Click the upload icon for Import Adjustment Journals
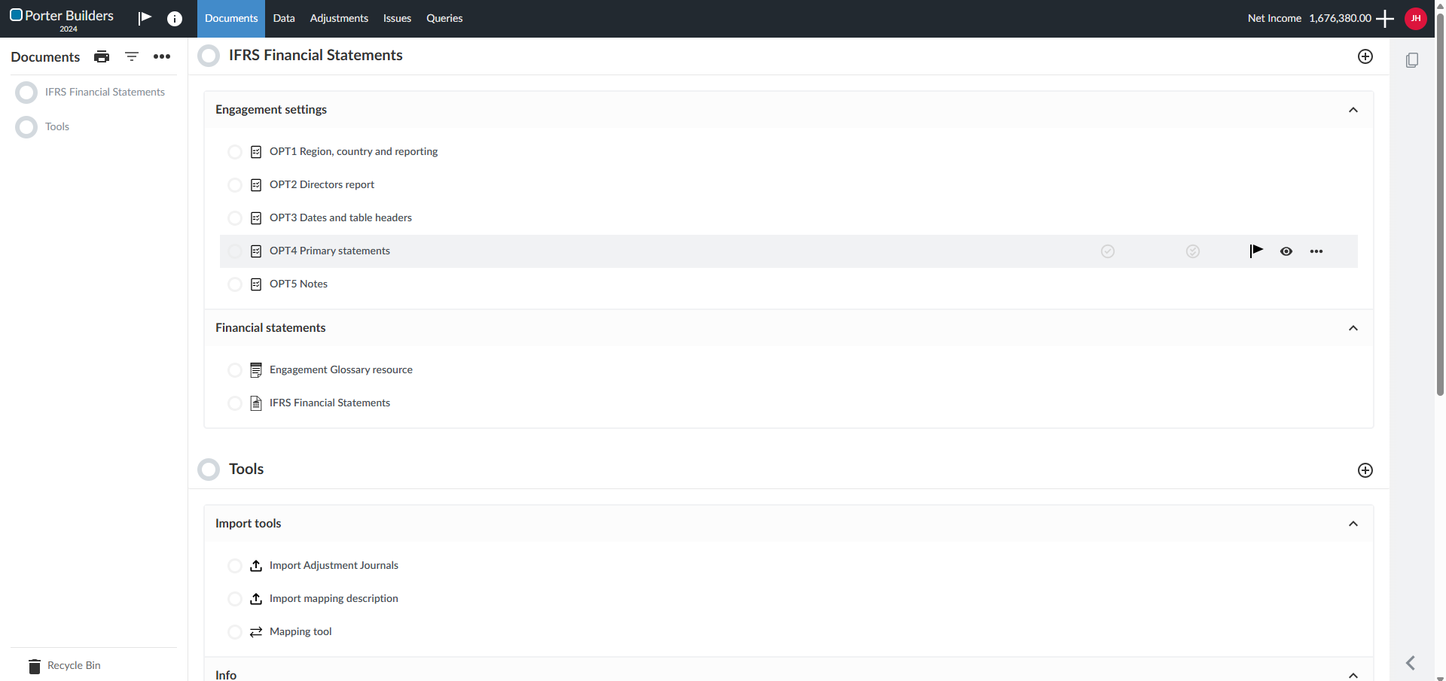Viewport: 1446px width, 681px height. [x=256, y=566]
